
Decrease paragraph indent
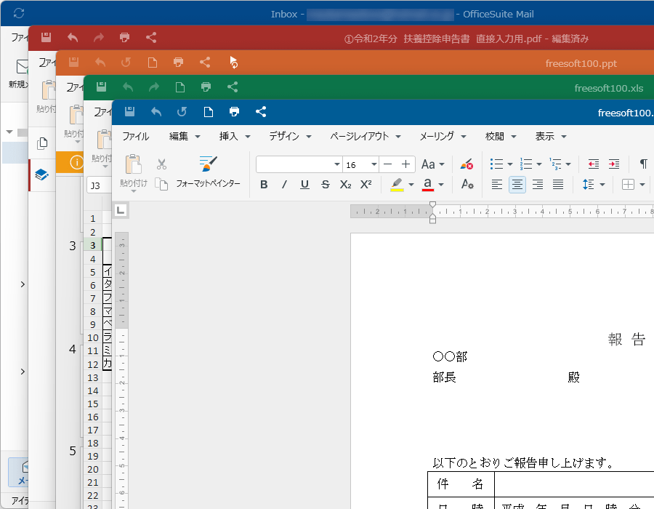click(594, 164)
